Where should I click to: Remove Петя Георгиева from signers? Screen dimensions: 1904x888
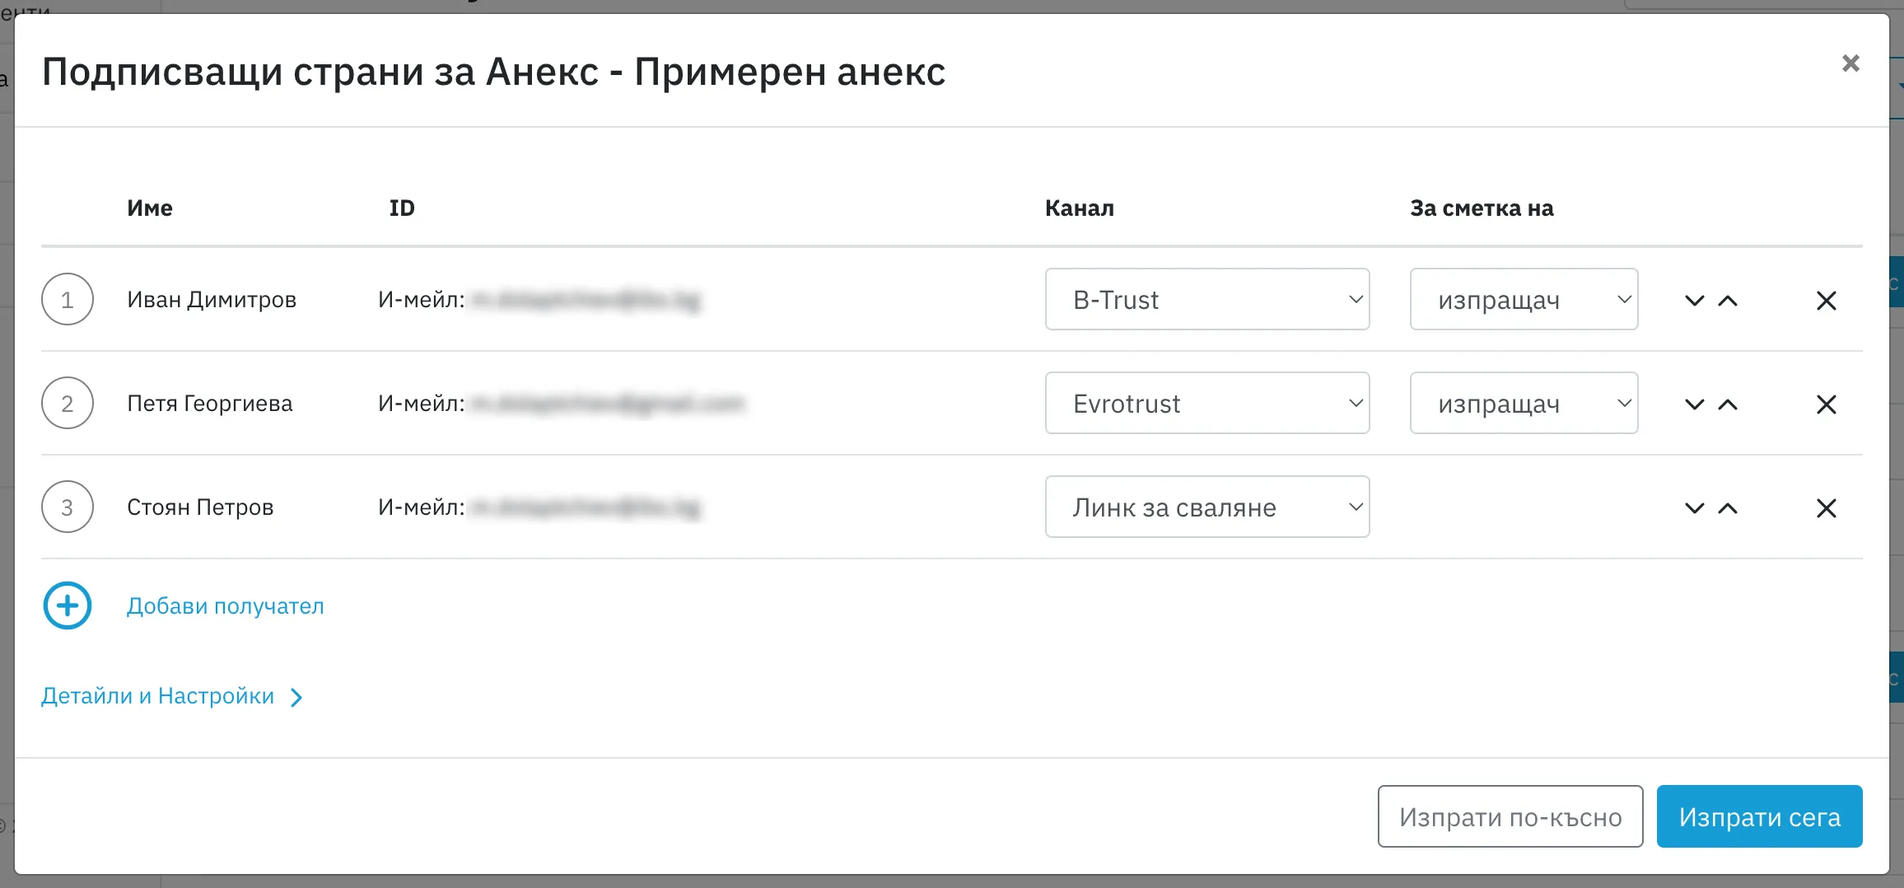click(1827, 404)
